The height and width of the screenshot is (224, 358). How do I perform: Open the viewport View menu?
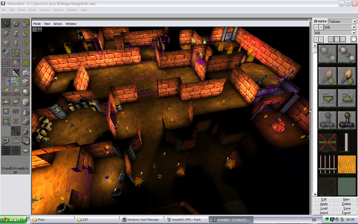click(x=47, y=24)
